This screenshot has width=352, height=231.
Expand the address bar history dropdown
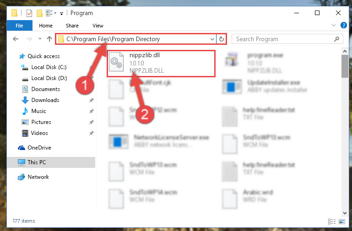(x=212, y=39)
